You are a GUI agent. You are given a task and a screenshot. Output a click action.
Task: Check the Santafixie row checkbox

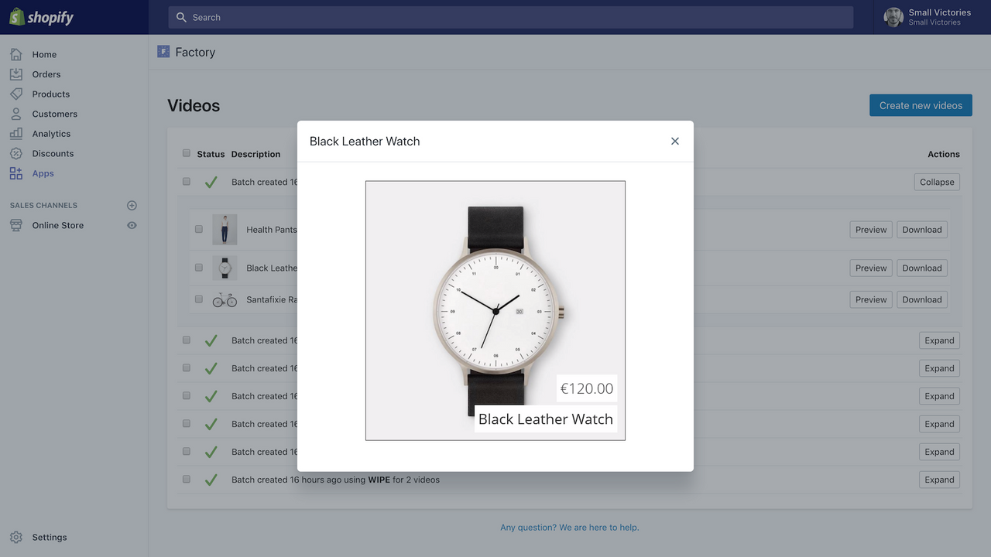199,299
